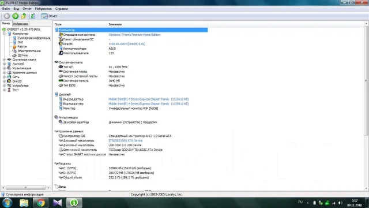The image size is (369, 208).
Task: Click the Устройства tree icon
Action: (9, 86)
